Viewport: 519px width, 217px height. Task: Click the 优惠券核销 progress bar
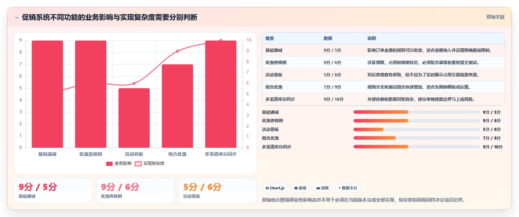[417, 121]
